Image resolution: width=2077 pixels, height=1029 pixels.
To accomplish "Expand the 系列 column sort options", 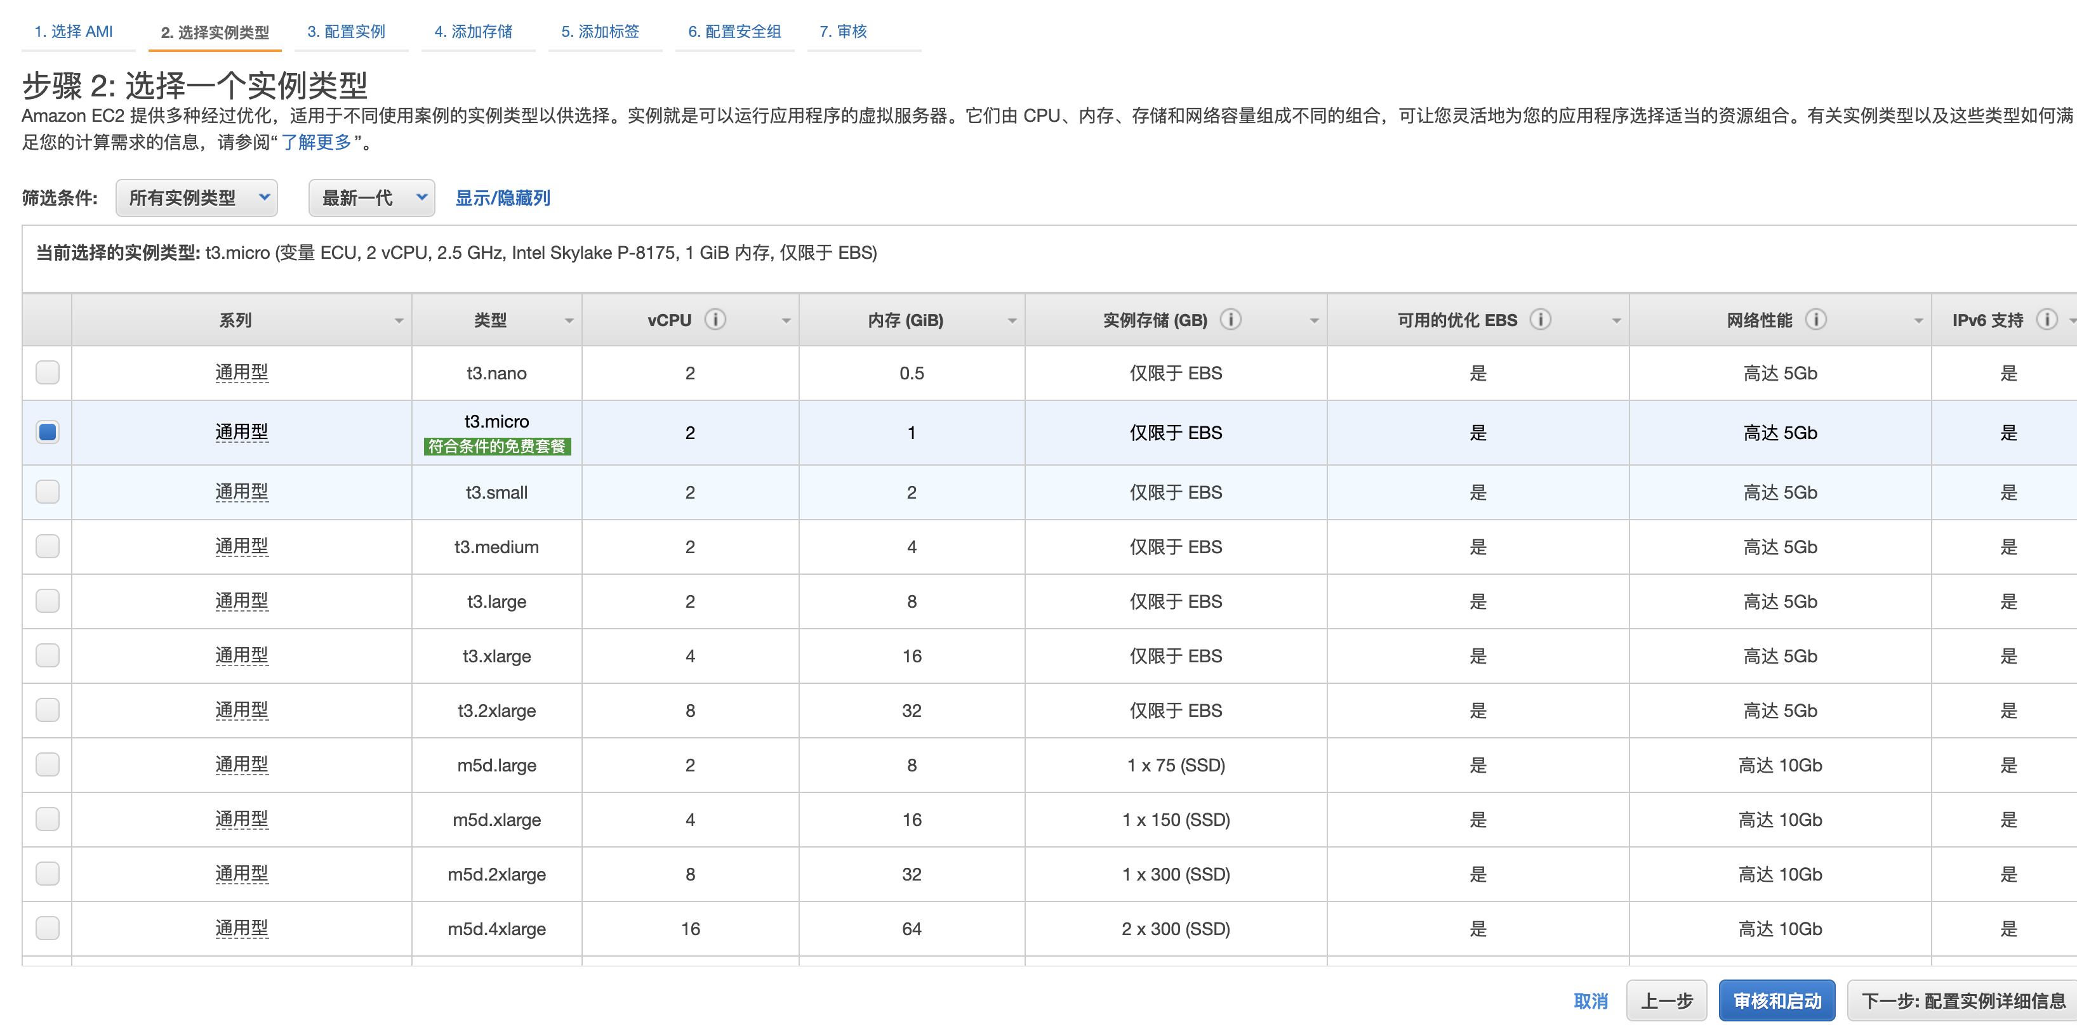I will click(x=398, y=320).
